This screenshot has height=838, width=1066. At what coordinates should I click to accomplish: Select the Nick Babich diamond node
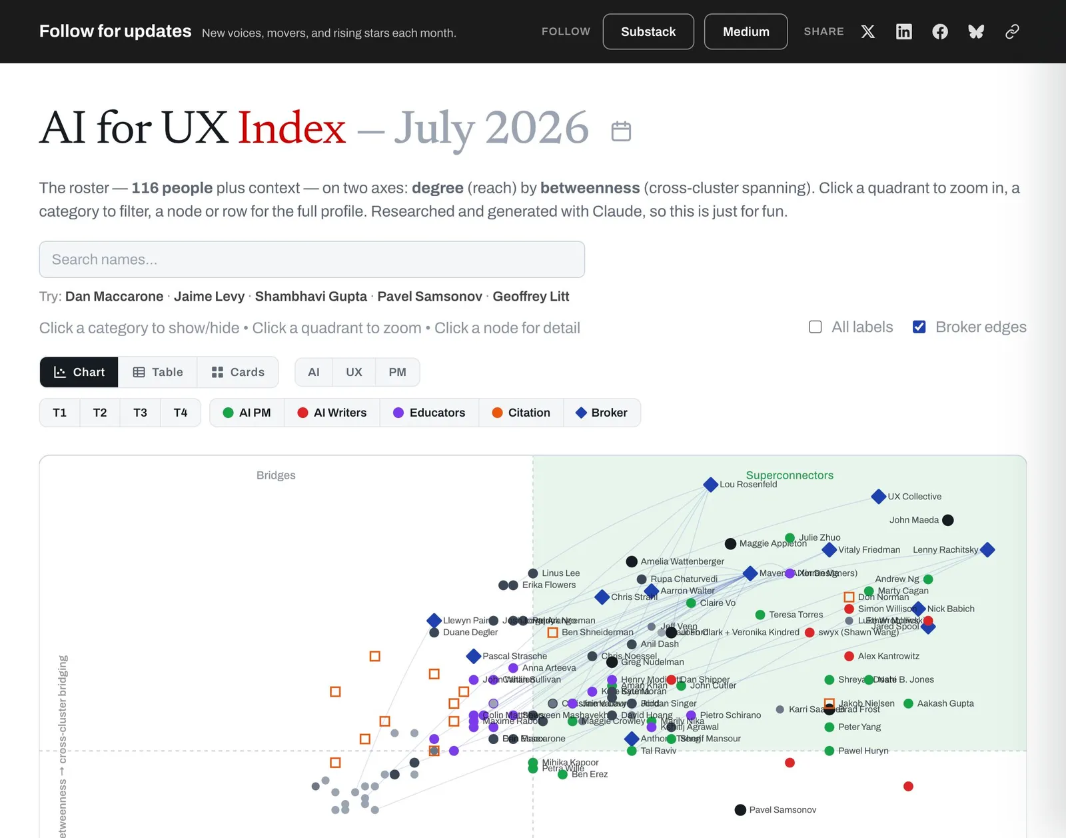click(x=918, y=609)
